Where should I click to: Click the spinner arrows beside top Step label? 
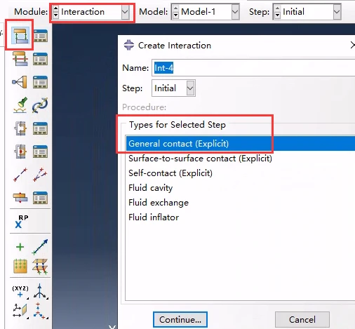[x=277, y=12]
